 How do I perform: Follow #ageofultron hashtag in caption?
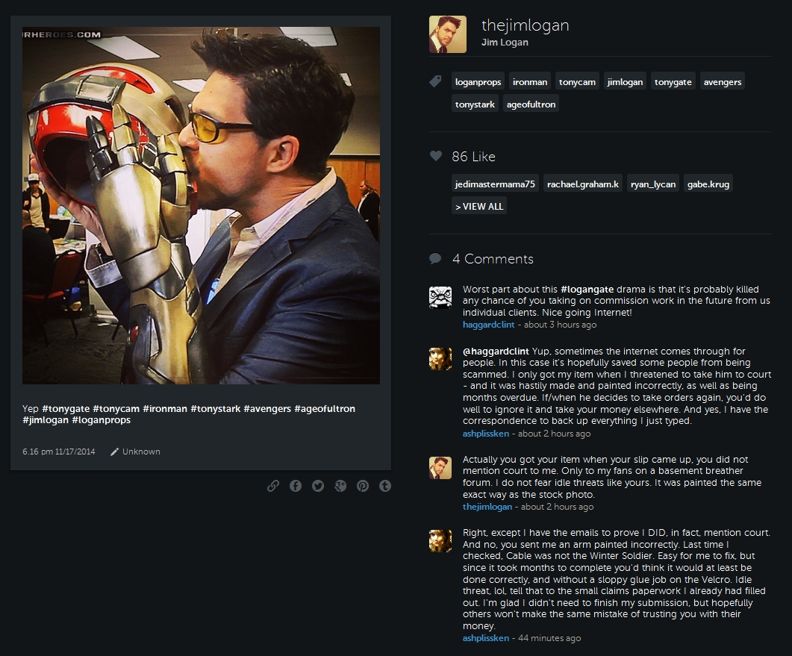325,408
